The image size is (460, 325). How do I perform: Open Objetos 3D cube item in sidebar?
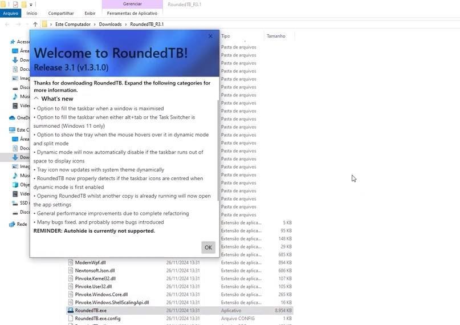coord(21,185)
